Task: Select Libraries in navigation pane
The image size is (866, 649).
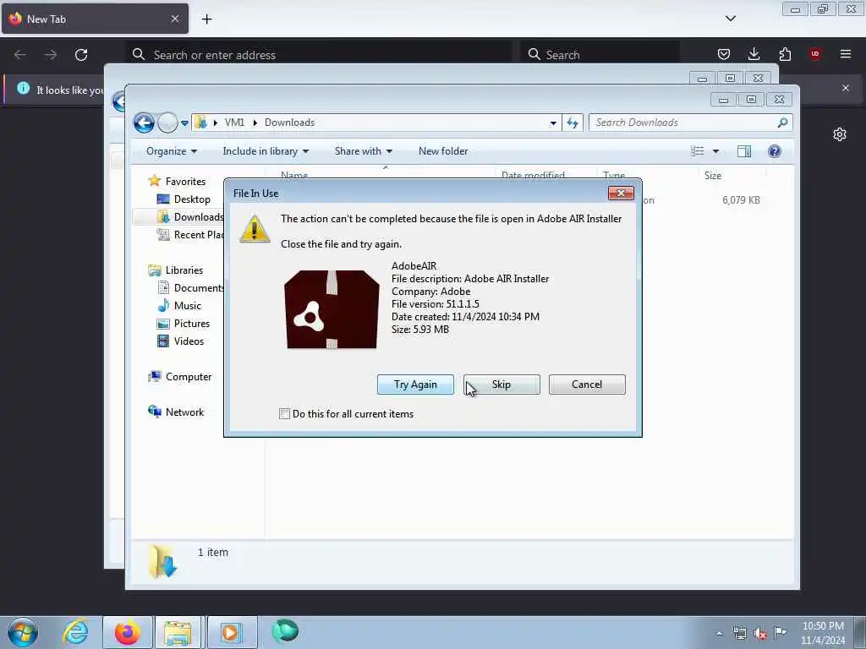Action: [x=184, y=270]
